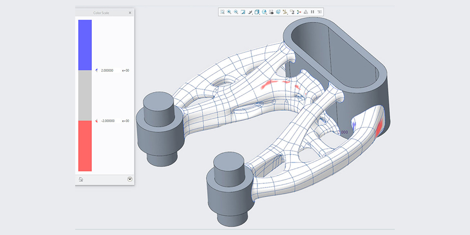The width and height of the screenshot is (470, 235).
Task: Click the rendering options wrench icon
Action: pos(250,11)
